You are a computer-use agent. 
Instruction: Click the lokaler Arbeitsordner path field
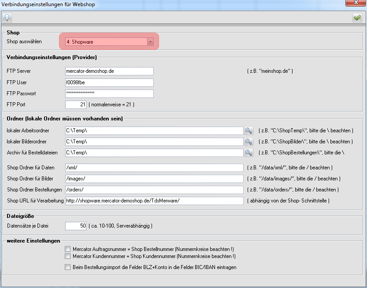click(x=154, y=131)
